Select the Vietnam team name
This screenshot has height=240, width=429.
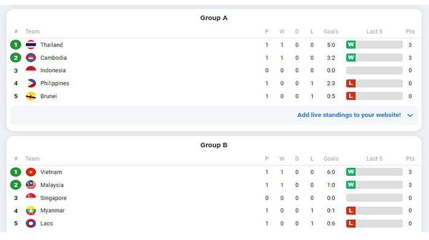click(x=51, y=172)
